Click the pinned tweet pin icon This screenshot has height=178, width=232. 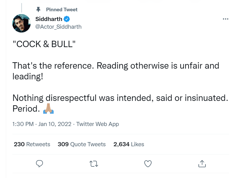coord(38,9)
